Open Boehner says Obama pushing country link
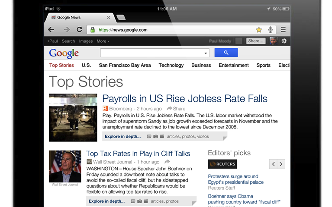This screenshot has width=332, height=207. point(244,199)
